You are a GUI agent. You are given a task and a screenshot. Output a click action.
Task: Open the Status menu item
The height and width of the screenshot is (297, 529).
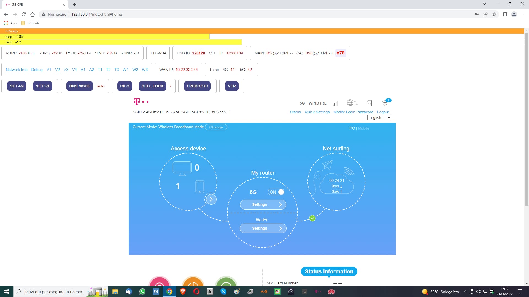tap(295, 112)
